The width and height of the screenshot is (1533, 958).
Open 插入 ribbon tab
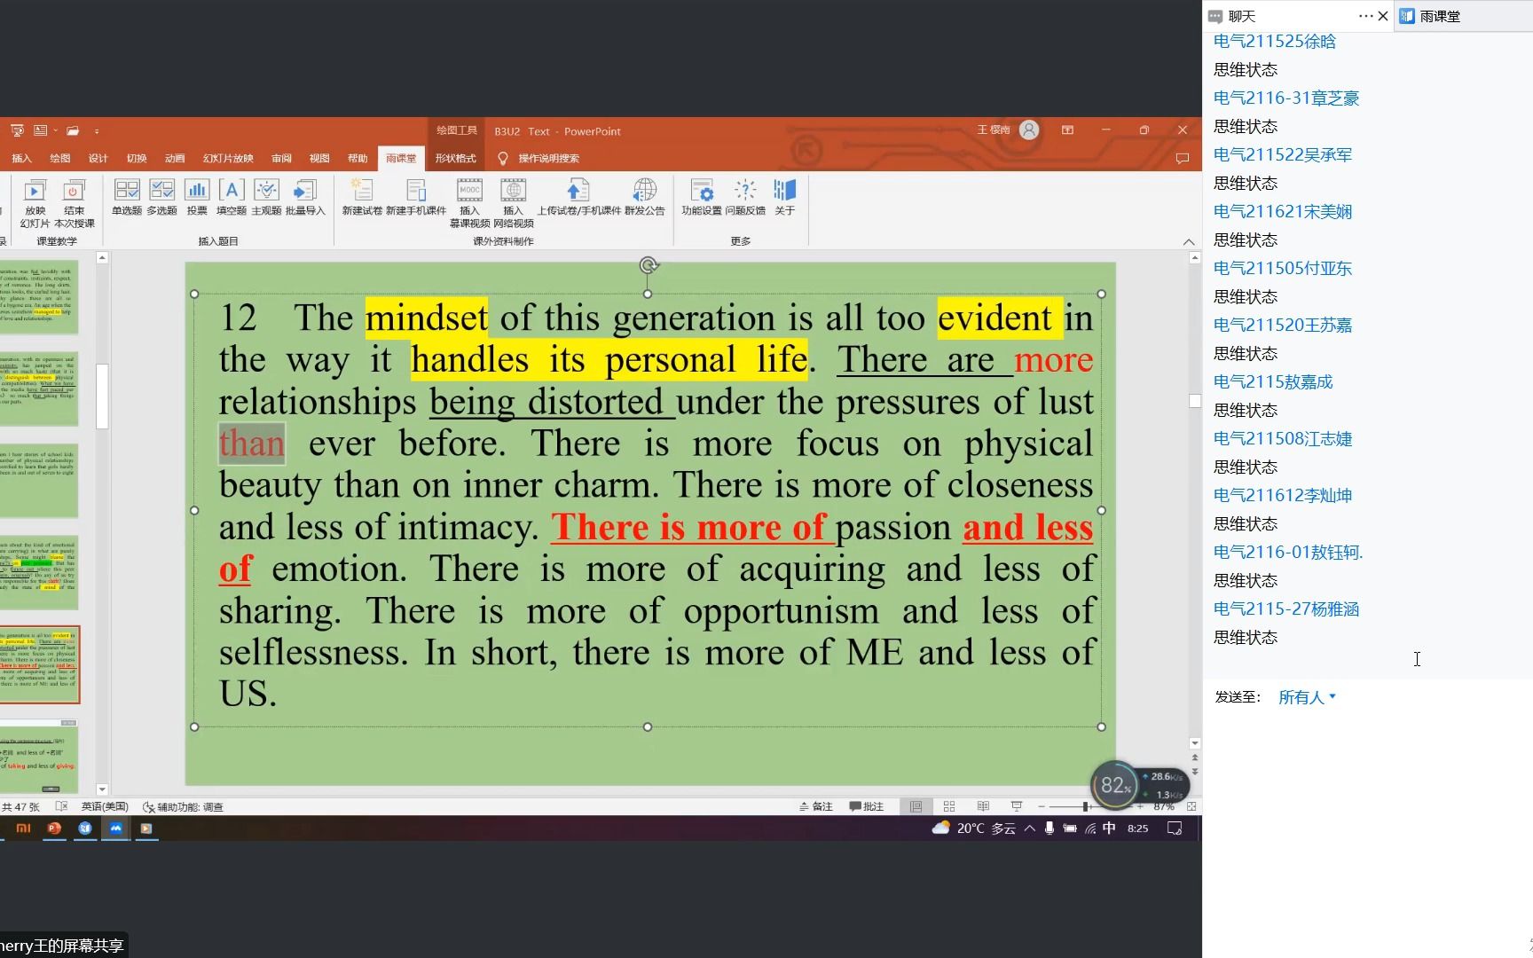22,158
